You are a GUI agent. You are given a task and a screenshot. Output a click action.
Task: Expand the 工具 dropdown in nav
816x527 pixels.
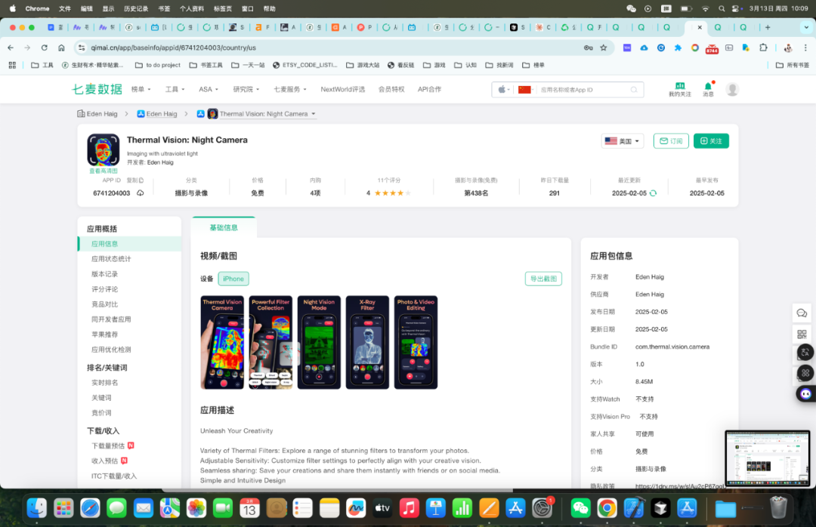[175, 90]
